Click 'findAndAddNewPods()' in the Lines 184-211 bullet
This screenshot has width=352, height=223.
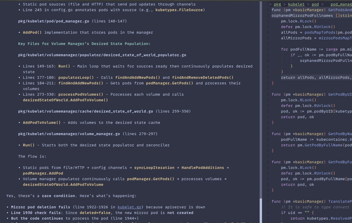click(81, 83)
